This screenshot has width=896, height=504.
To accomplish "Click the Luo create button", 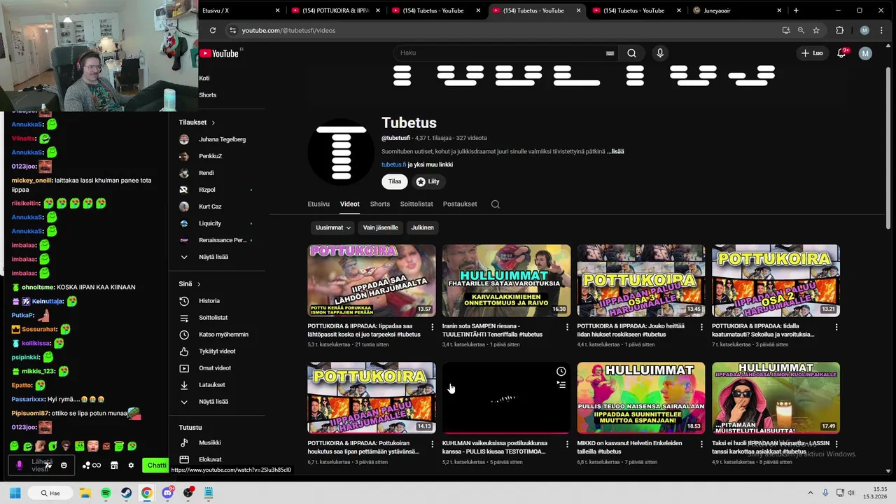I will point(812,53).
